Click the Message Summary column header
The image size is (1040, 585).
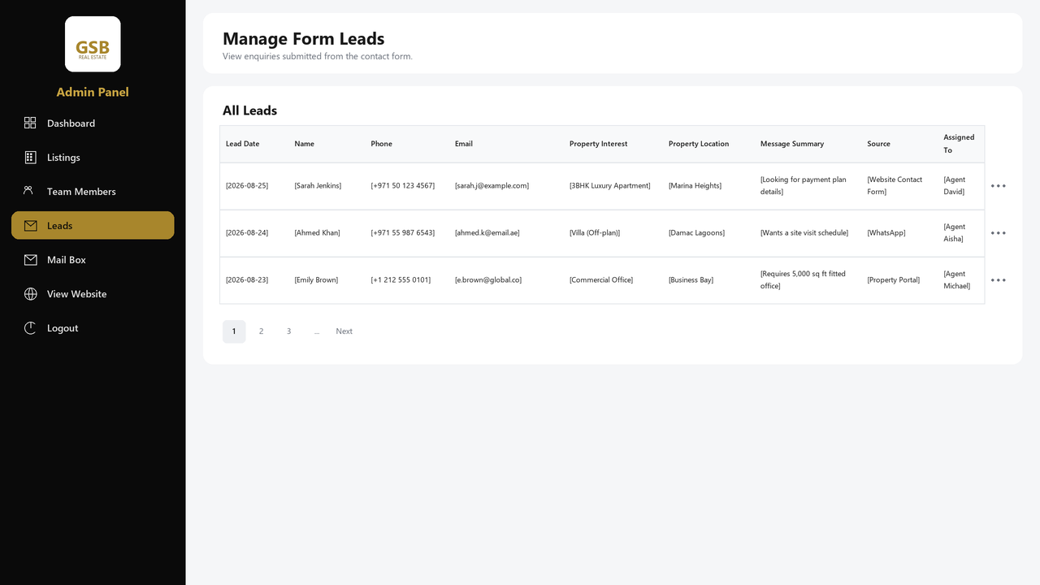point(792,144)
